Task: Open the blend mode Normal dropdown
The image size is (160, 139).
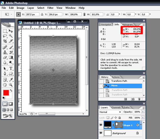Action: [110, 112]
